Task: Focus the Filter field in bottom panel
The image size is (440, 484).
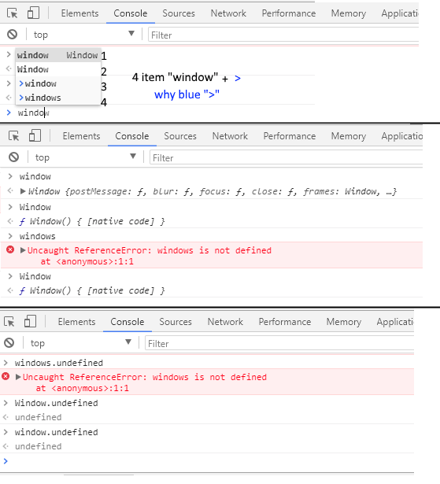Action: [279, 344]
